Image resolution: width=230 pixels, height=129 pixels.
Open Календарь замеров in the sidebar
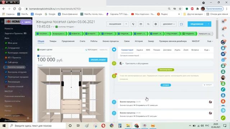[x=18, y=53]
